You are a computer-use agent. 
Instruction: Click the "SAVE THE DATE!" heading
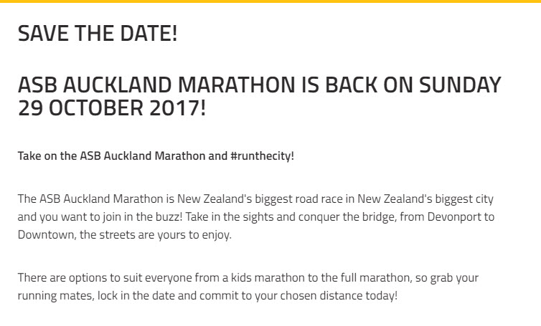(x=98, y=33)
